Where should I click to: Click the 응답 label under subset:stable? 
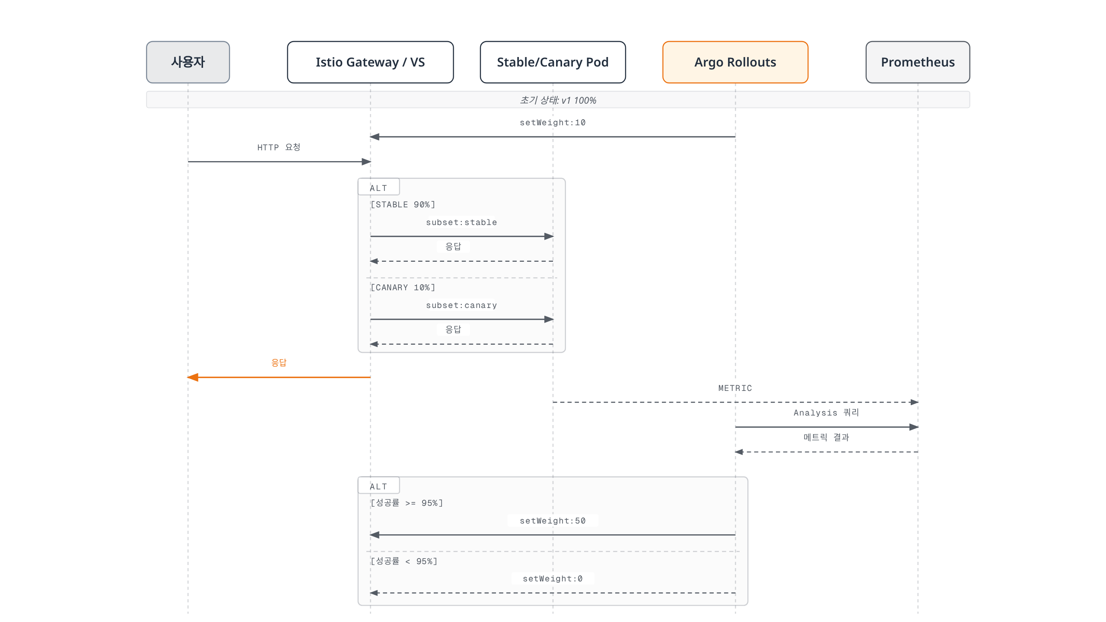(x=453, y=247)
